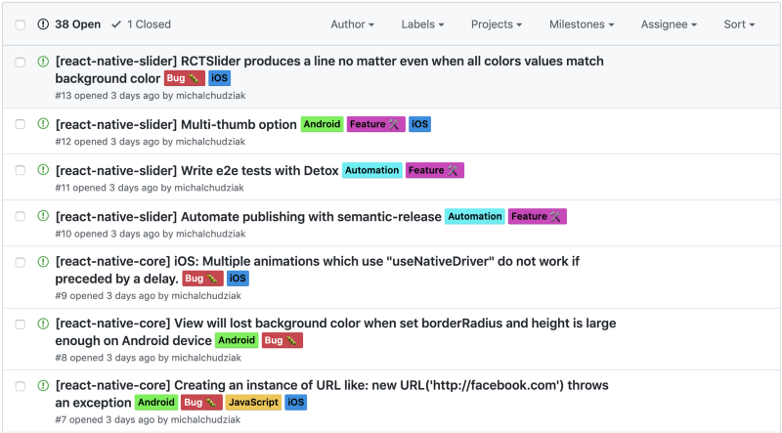Click author michalchudziak on issue #10
782x433 pixels.
pos(211,234)
